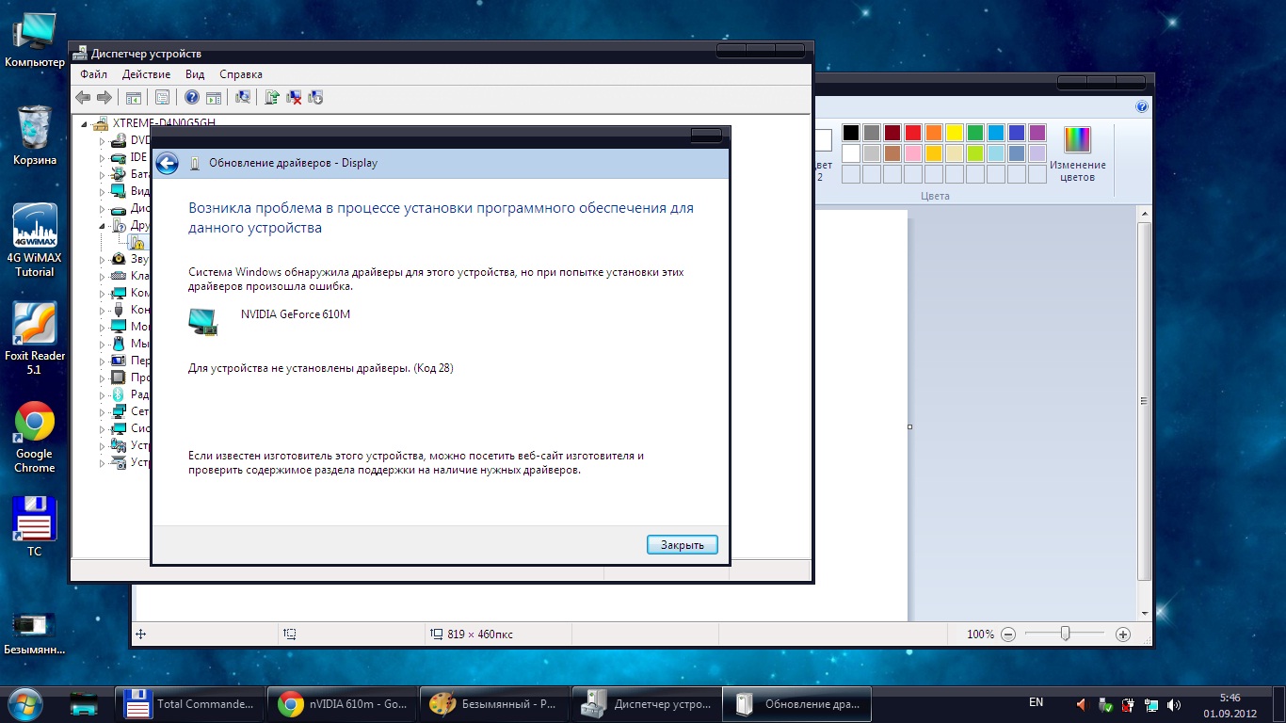Screen dimensions: 1286x723
Task: Click the Paint zoom slider thumb
Action: 1065,635
